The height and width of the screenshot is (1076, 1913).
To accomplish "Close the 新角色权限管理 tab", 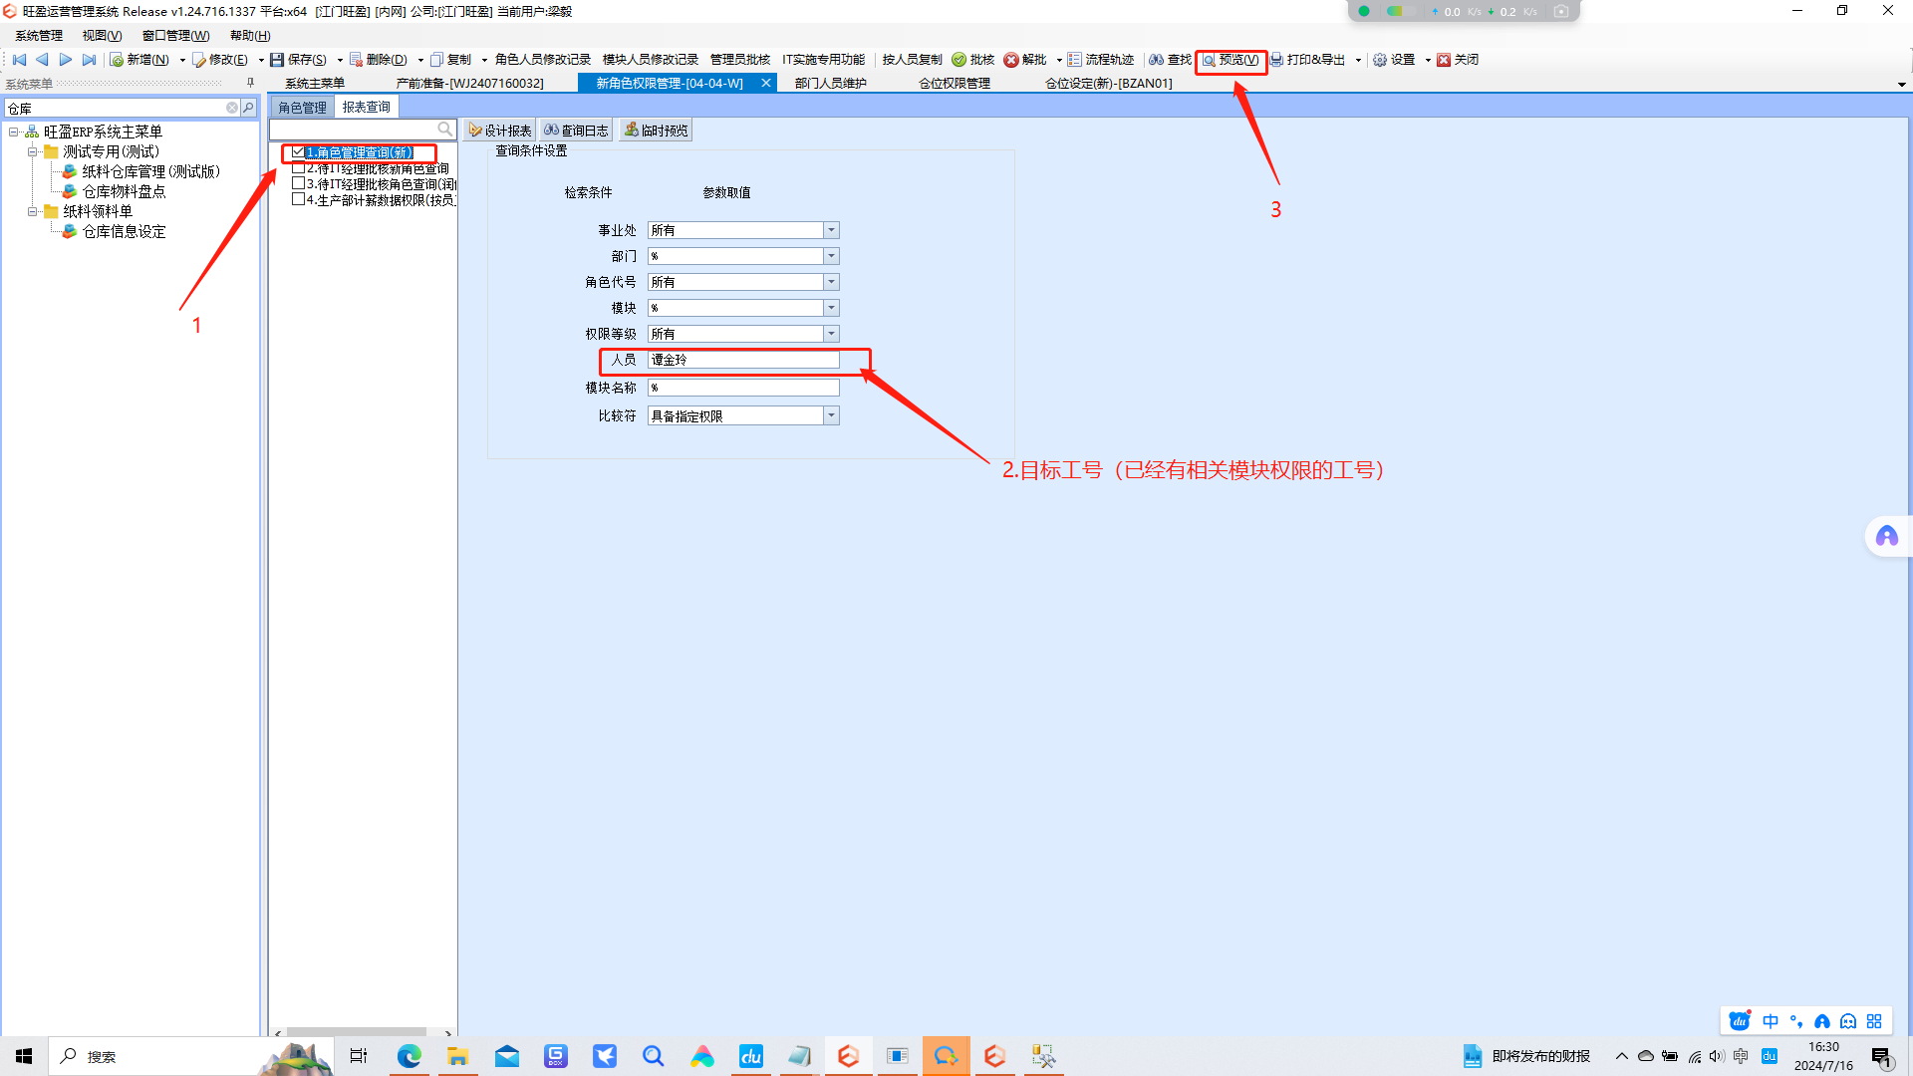I will 766,84.
